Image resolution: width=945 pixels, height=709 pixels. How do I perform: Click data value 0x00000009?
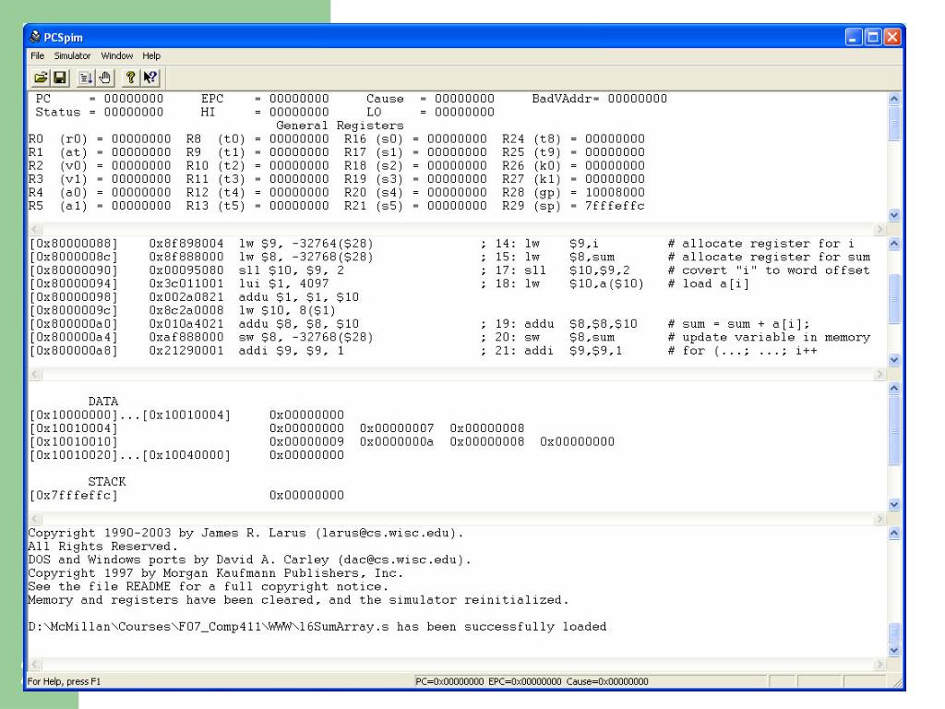click(306, 441)
